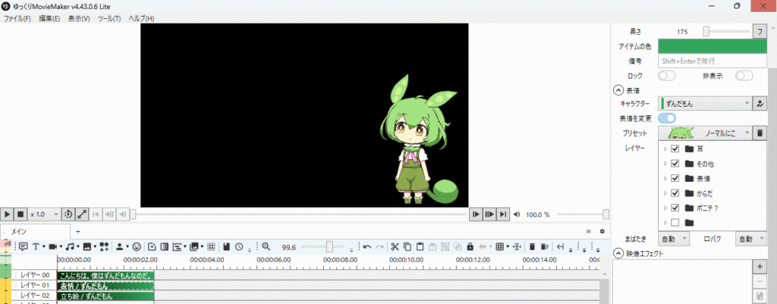Click the plus button in 映像エフェクト
This screenshot has width=777, height=304.
pos(759,267)
